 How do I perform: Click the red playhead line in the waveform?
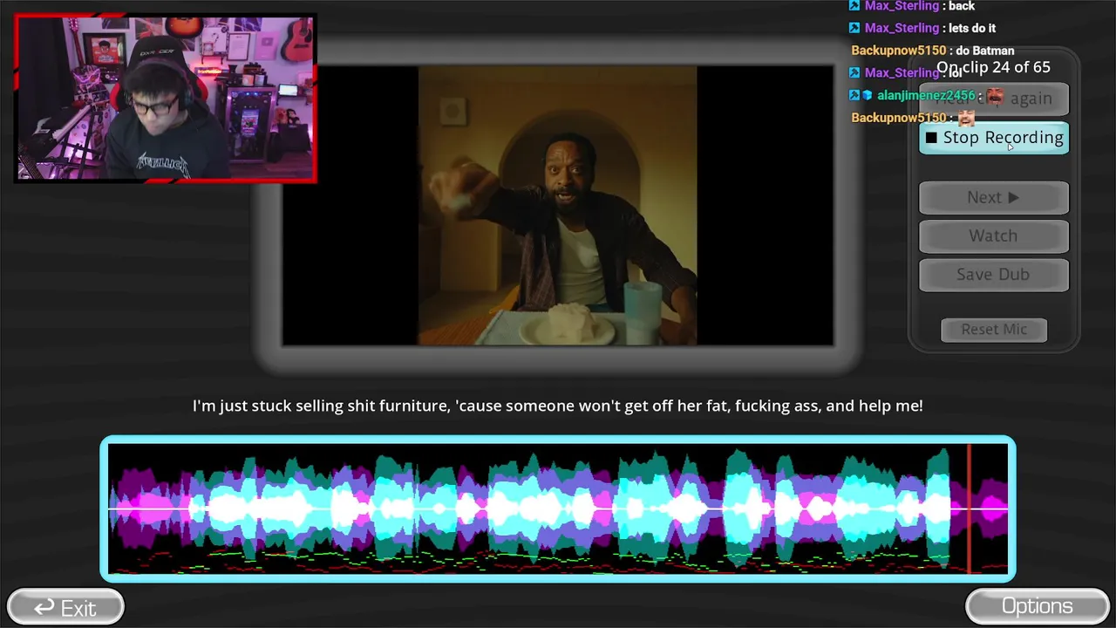[969, 509]
